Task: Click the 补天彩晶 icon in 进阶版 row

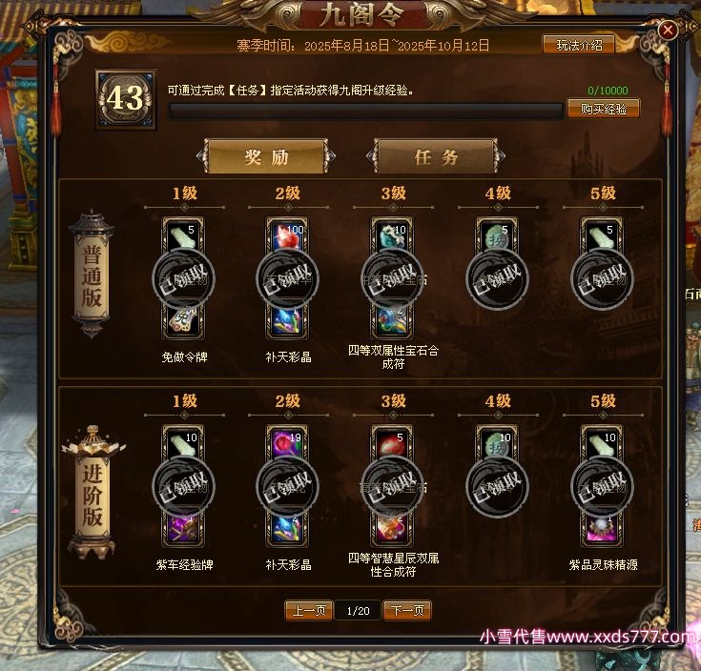Action: tap(286, 530)
